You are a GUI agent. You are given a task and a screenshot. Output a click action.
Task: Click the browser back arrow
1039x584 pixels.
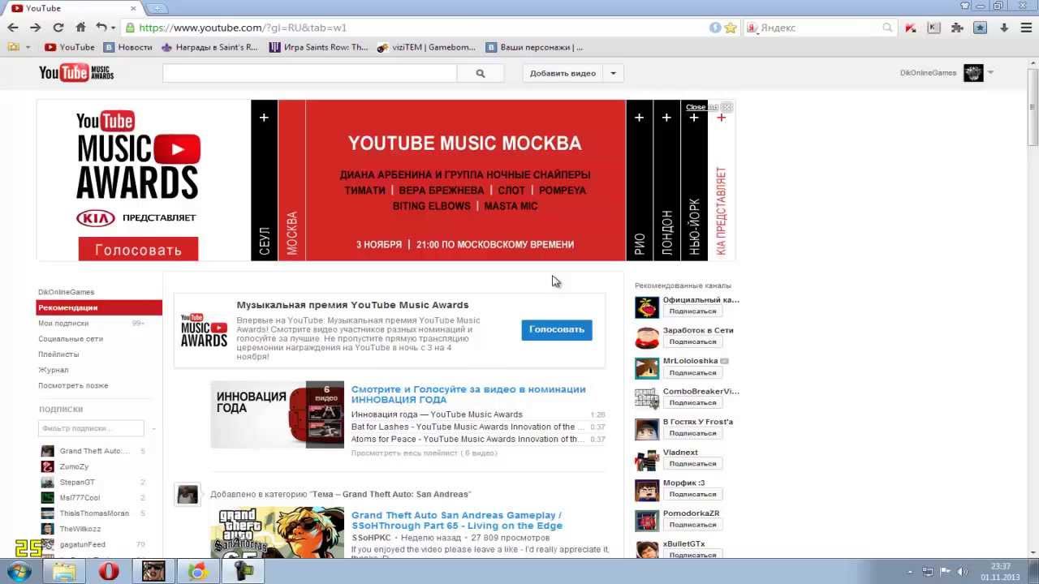[x=13, y=28]
